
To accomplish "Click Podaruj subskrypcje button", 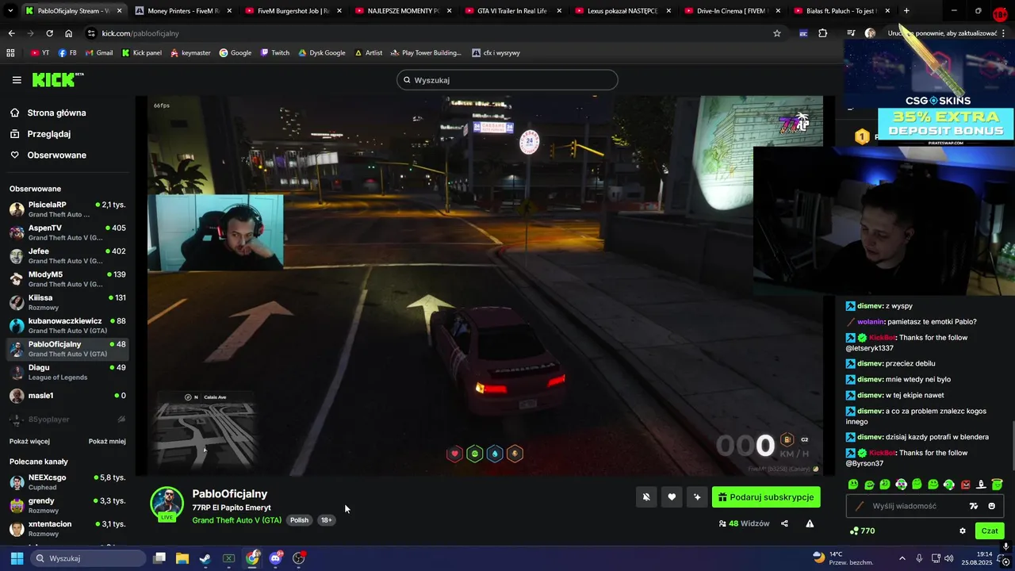I will point(766,497).
